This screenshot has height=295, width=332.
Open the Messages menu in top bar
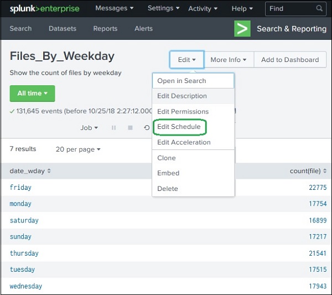click(x=115, y=8)
